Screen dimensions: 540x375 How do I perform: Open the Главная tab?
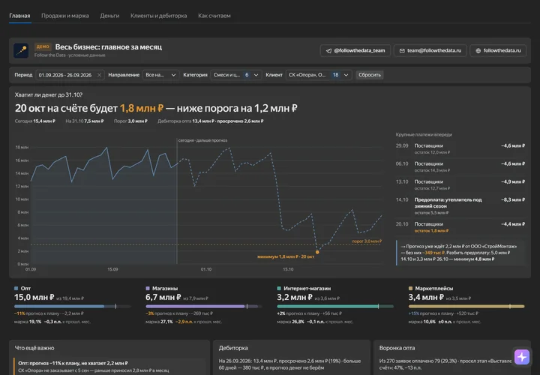pos(19,16)
